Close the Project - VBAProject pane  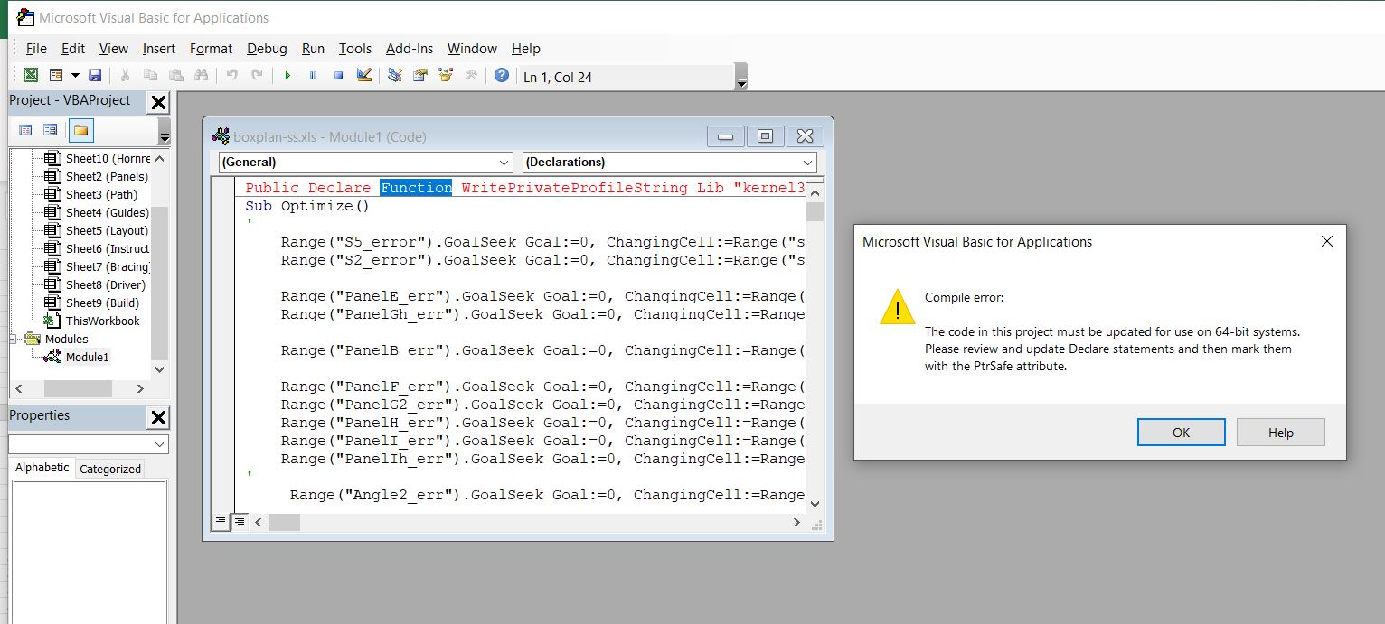(x=158, y=102)
